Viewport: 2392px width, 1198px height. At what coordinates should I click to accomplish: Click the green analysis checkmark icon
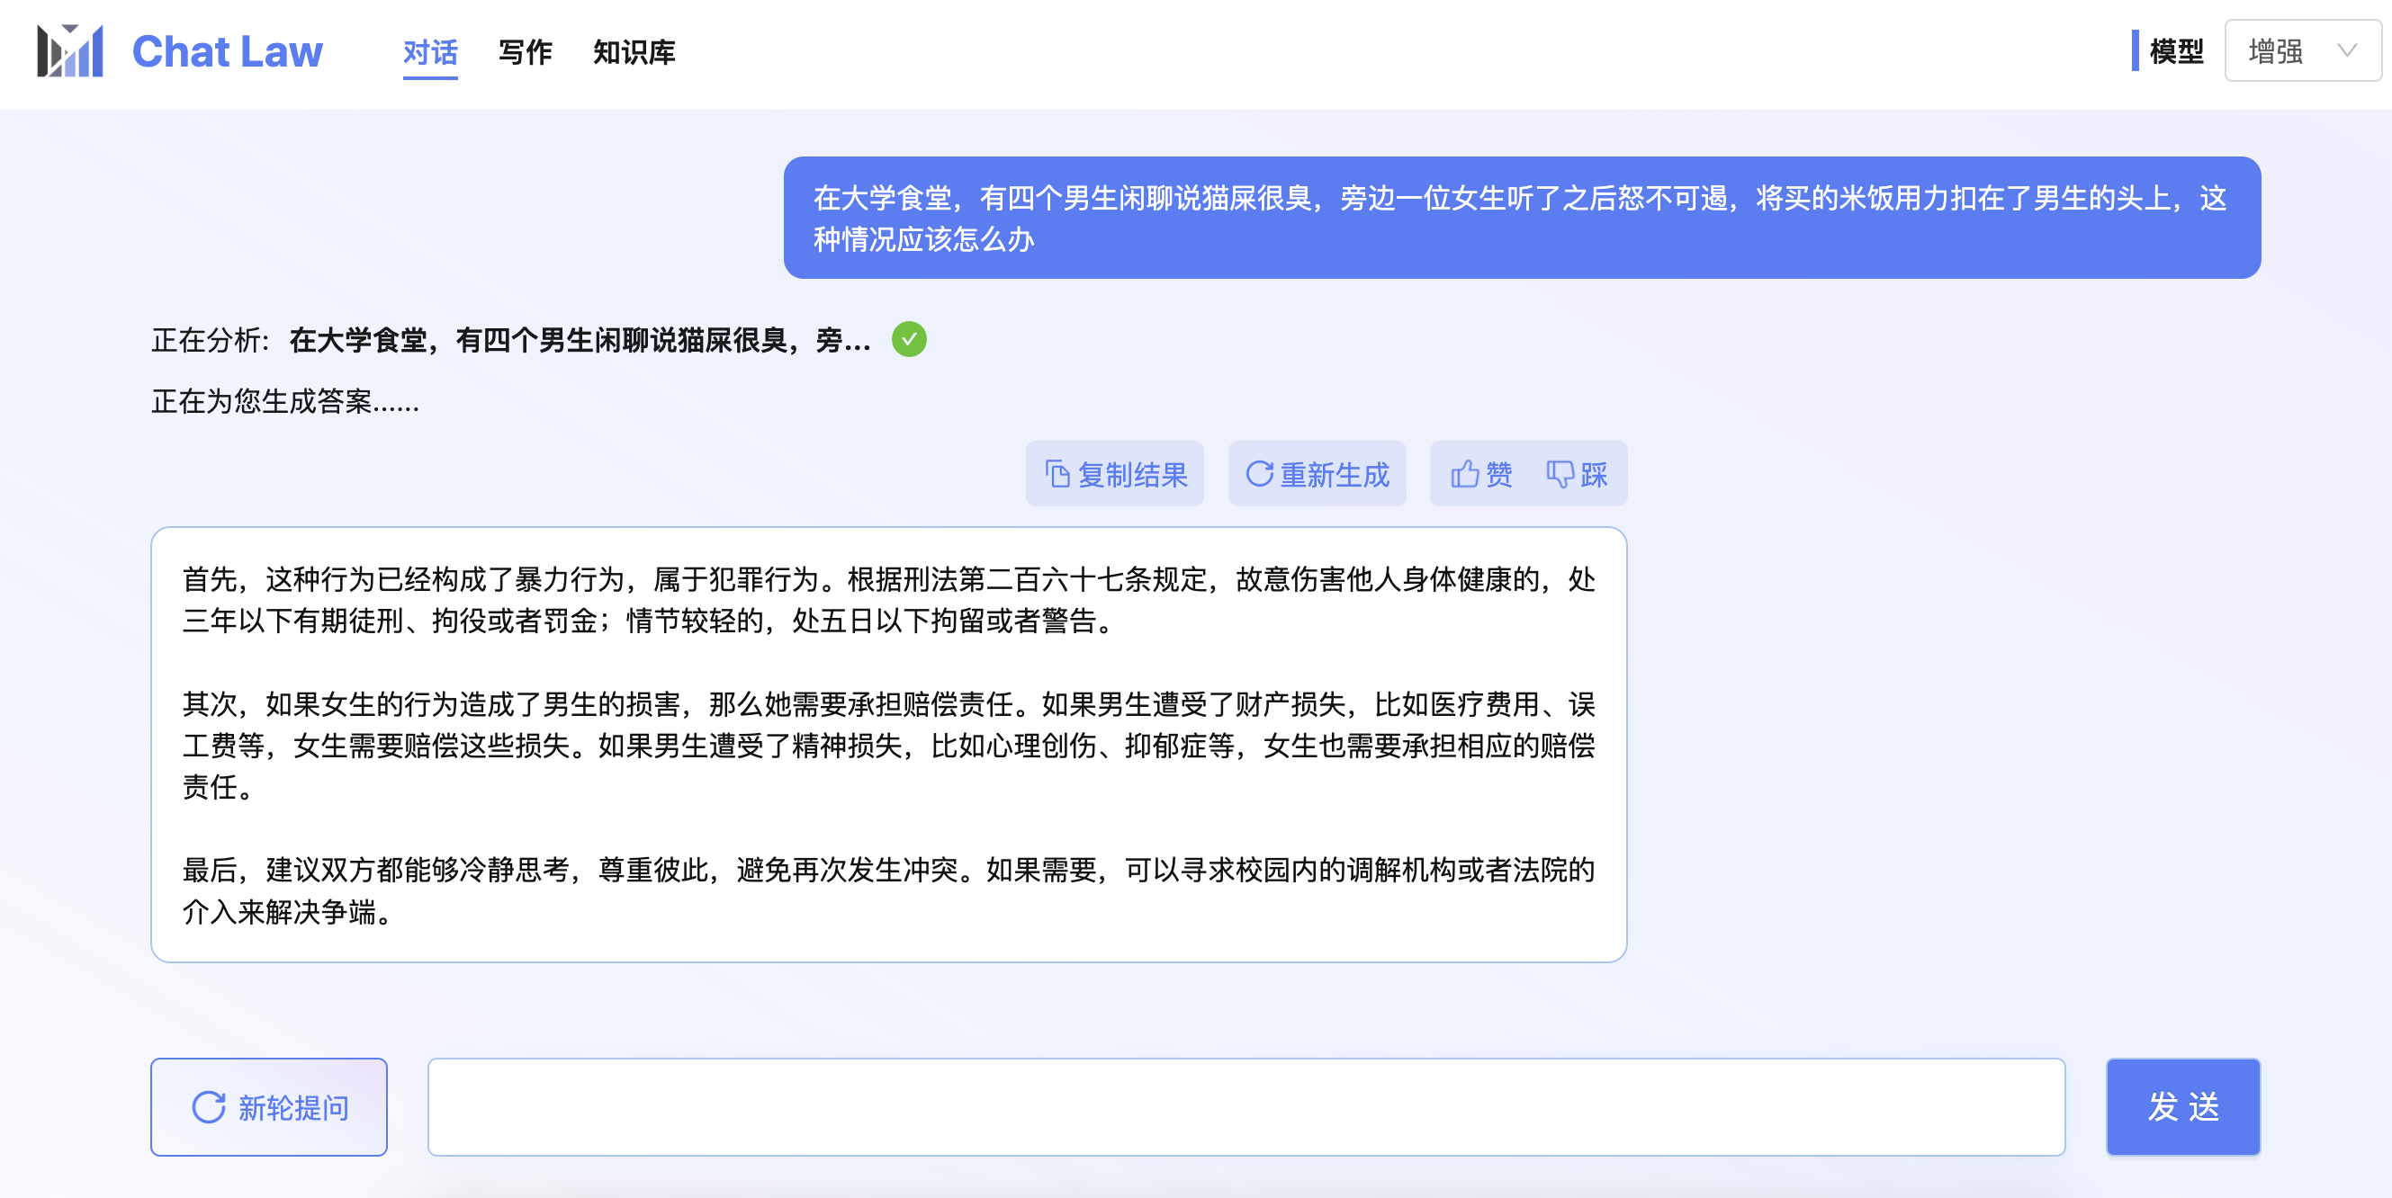point(909,340)
